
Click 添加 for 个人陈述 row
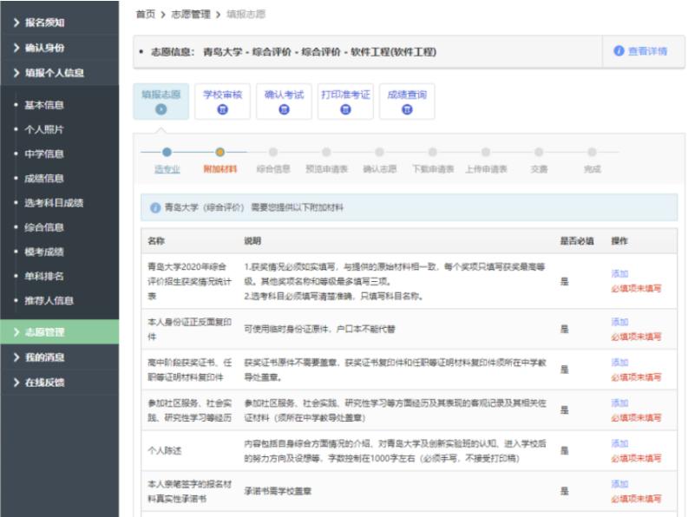(619, 444)
